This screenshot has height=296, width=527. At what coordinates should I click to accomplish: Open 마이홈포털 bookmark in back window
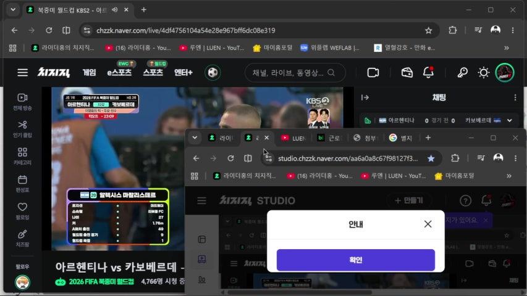[272, 48]
